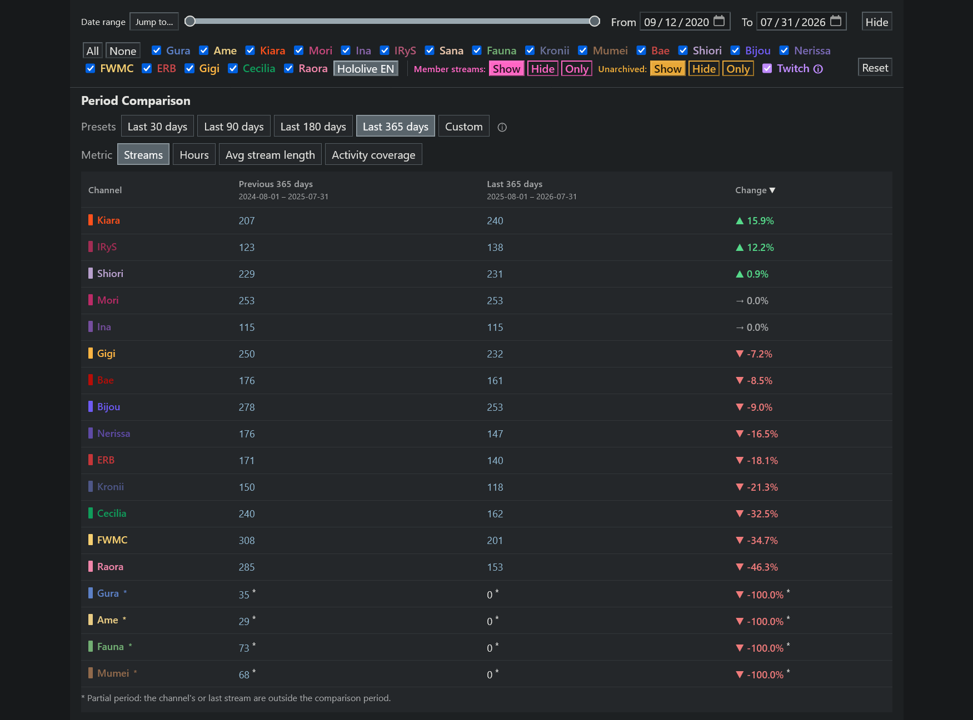Toggle the Raora channel checkbox

[x=289, y=68]
